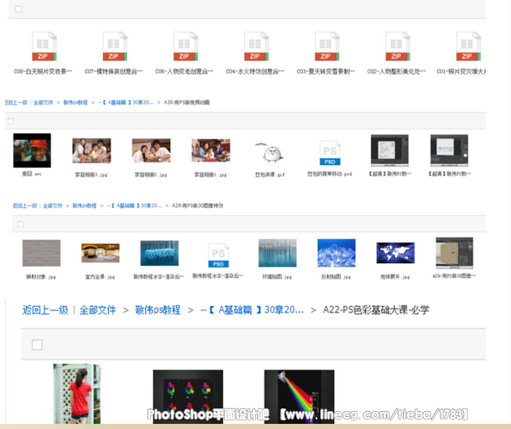The width and height of the screenshot is (511, 429).
Task: Click A基础篇 30章 in the A30 breadcrumb
Action: [125, 102]
